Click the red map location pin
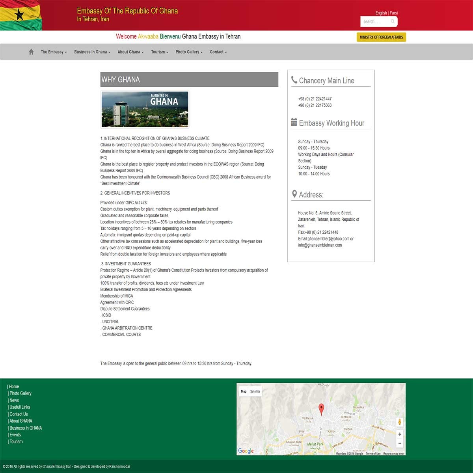Image resolution: width=473 pixels, height=473 pixels. click(321, 409)
